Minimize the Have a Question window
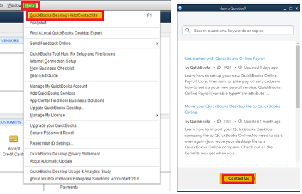This screenshot has height=194, width=302. pyautogui.click(x=285, y=9)
